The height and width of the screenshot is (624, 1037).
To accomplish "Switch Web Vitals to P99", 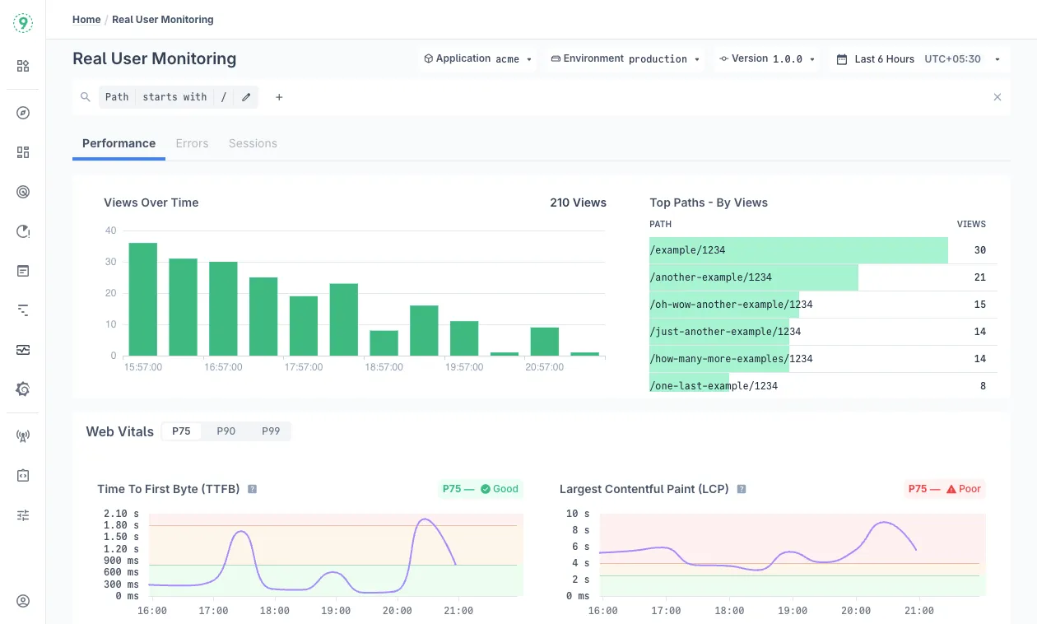I will pos(271,431).
